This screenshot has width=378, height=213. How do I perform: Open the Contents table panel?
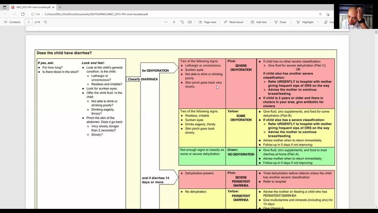(12, 22)
